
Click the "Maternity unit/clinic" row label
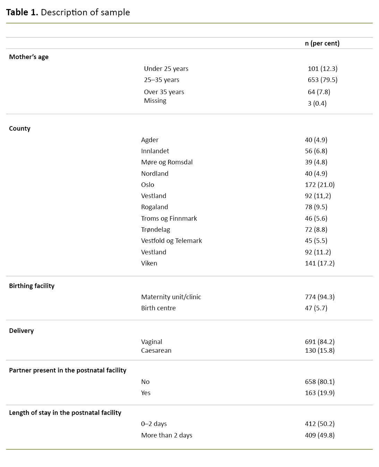pos(171,297)
